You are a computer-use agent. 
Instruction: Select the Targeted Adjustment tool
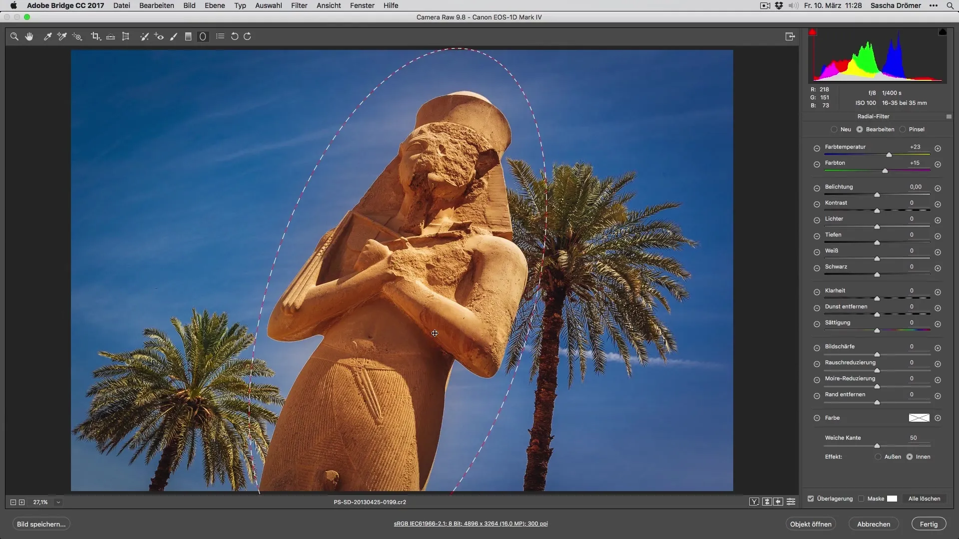(x=77, y=36)
